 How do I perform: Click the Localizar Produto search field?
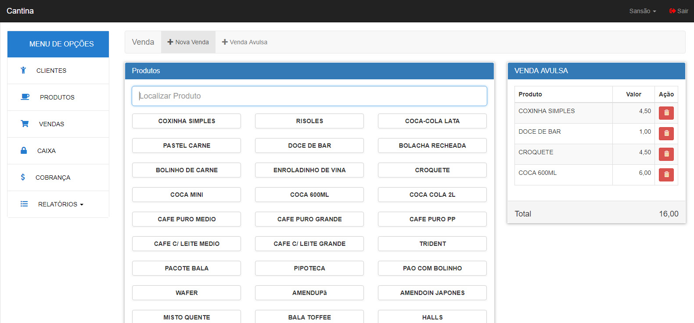309,96
